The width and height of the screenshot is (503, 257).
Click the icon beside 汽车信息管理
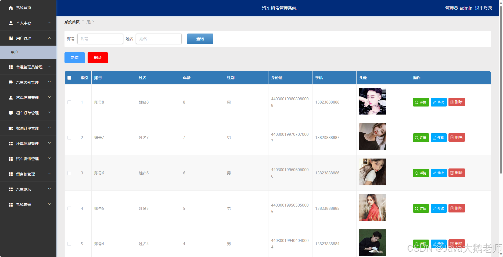(11, 98)
